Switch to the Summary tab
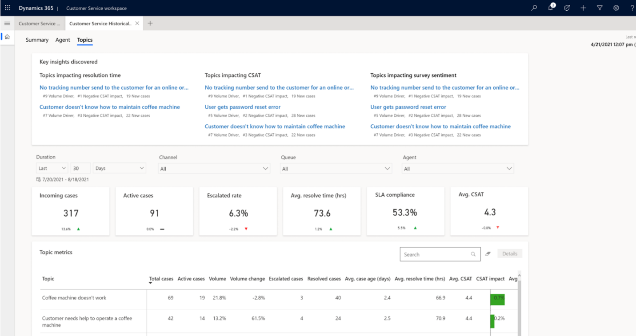Viewport: 636px width, 336px height. [37, 40]
